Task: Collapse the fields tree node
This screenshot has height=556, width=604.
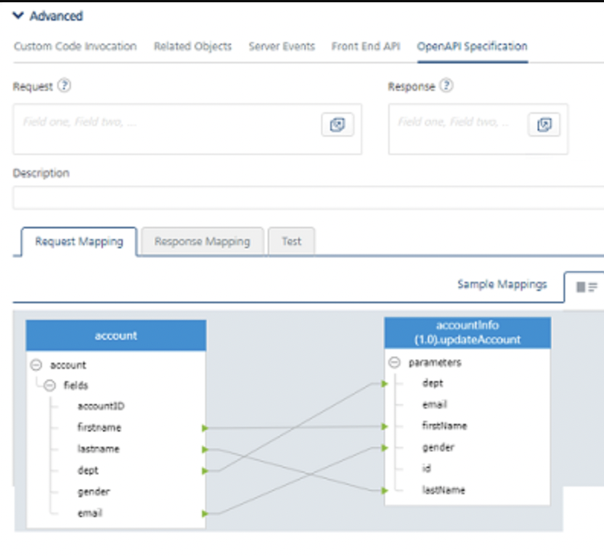Action: pos(50,385)
